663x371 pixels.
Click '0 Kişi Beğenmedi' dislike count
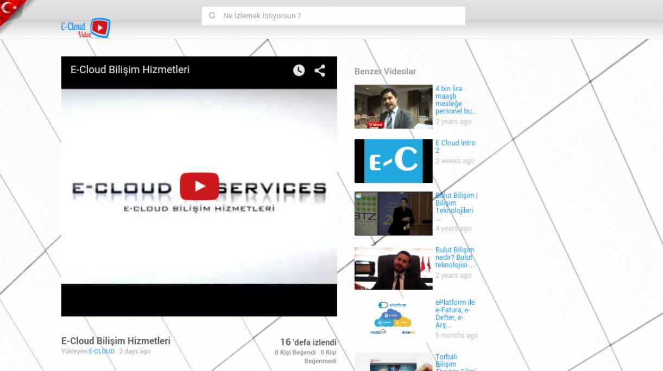coord(321,356)
